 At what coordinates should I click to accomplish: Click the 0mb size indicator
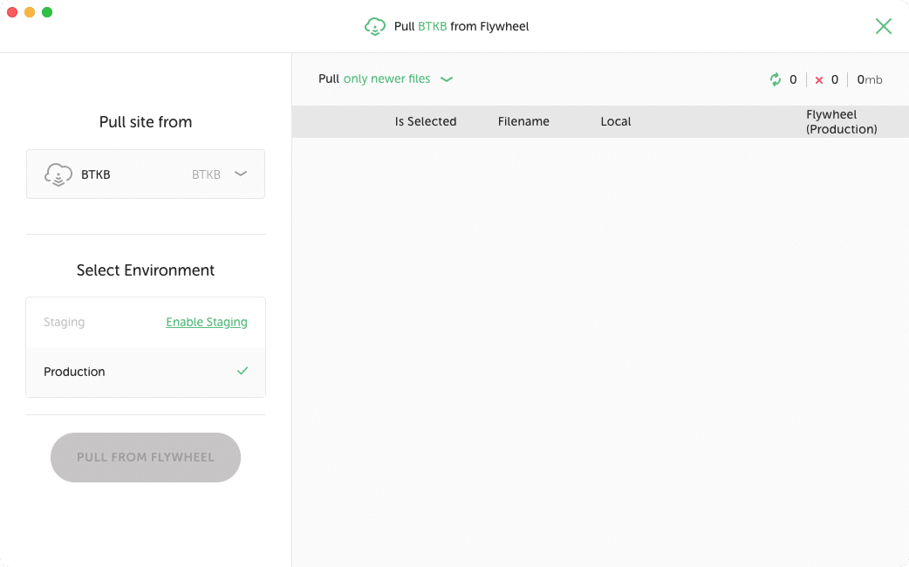(x=870, y=79)
